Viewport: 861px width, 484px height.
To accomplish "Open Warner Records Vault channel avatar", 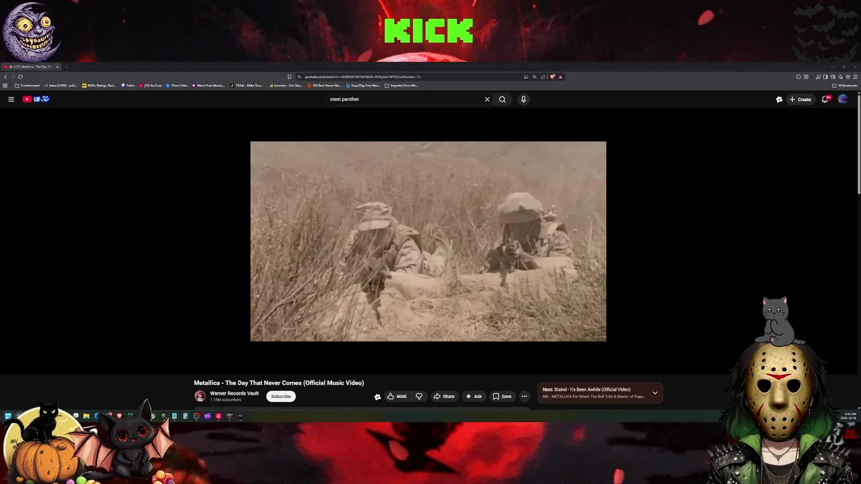I will (200, 396).
